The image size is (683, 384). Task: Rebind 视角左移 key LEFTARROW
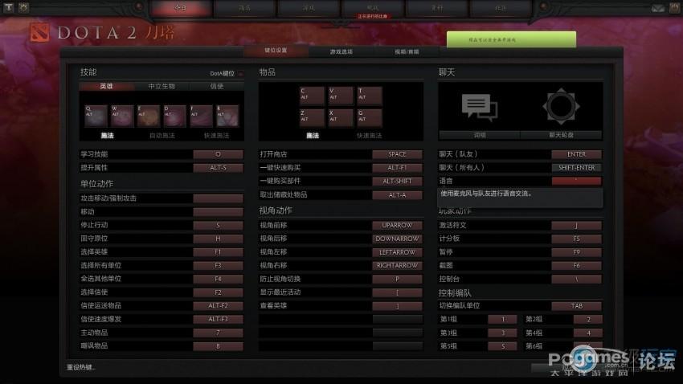pos(397,252)
